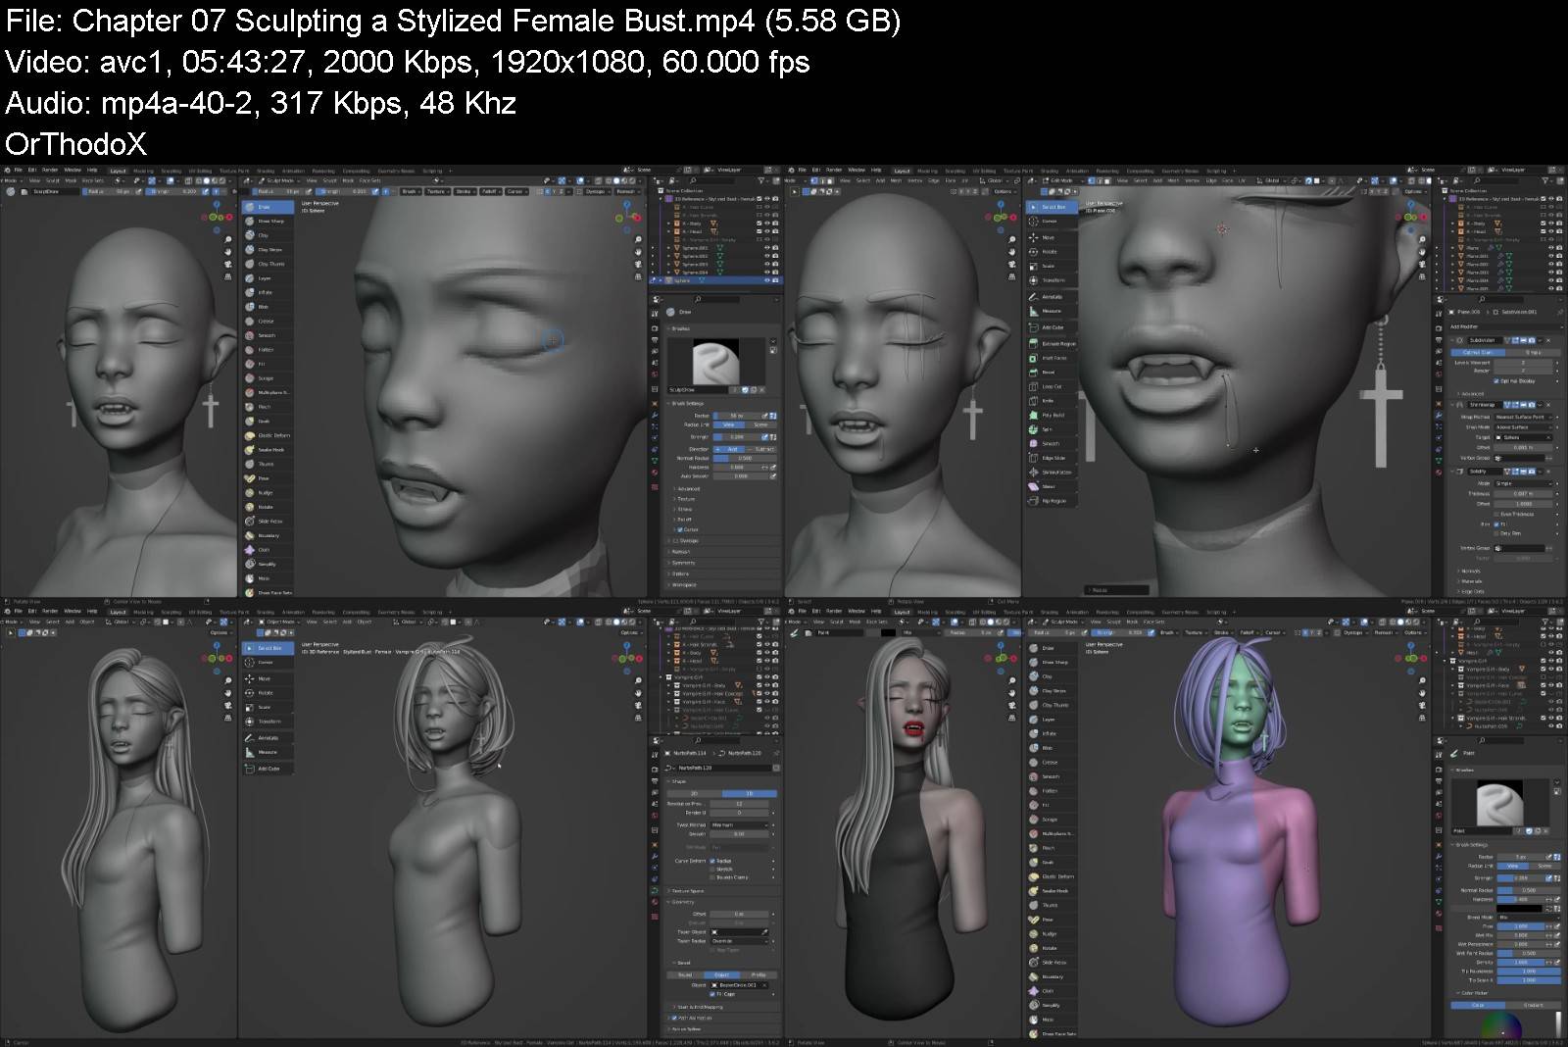The image size is (1568, 1047).
Task: Pick the Snake Hook brush in top-left frame
Action: [268, 450]
